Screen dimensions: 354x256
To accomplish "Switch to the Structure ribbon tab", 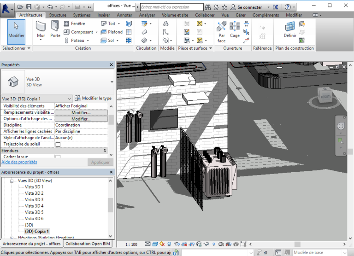I will (x=58, y=15).
